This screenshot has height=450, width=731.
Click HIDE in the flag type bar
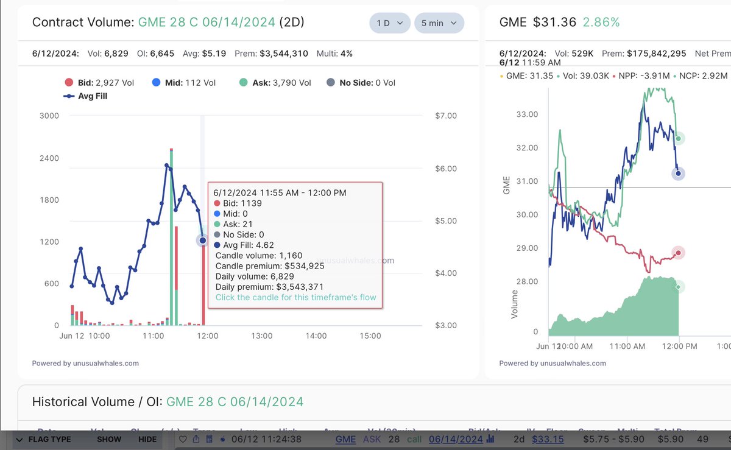pos(147,439)
